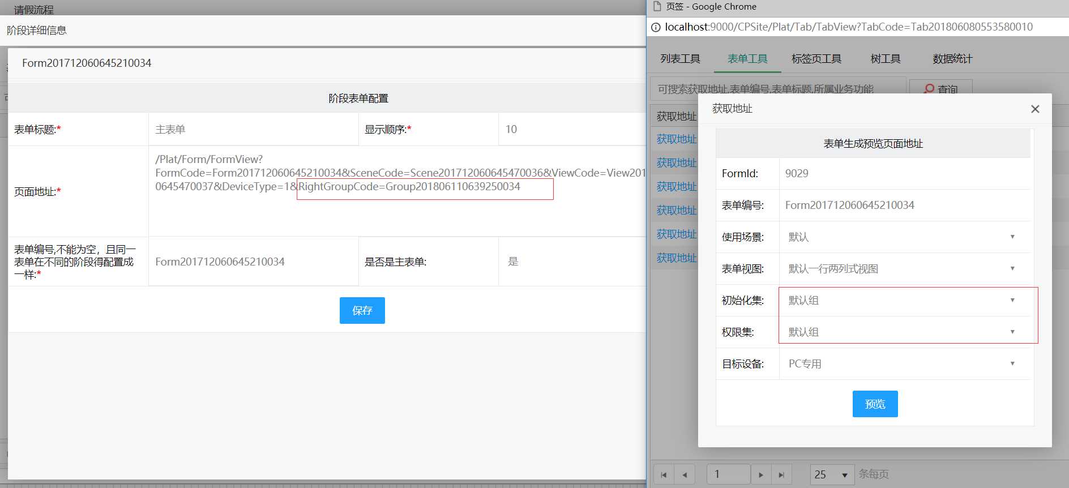Click the 获取地址 column header

[677, 117]
